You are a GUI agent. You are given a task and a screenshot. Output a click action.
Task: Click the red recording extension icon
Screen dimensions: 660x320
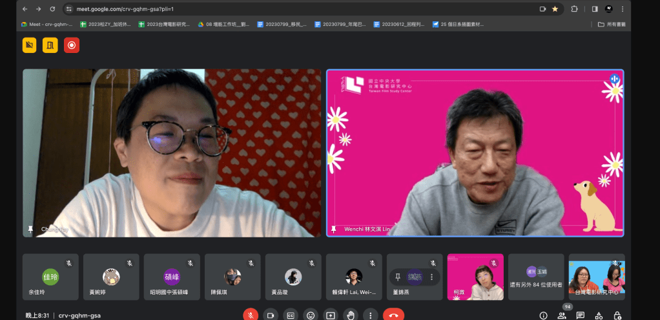(72, 45)
